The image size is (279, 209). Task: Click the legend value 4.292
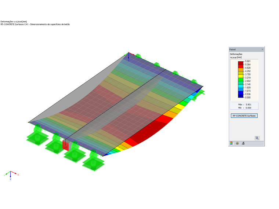click(x=248, y=71)
